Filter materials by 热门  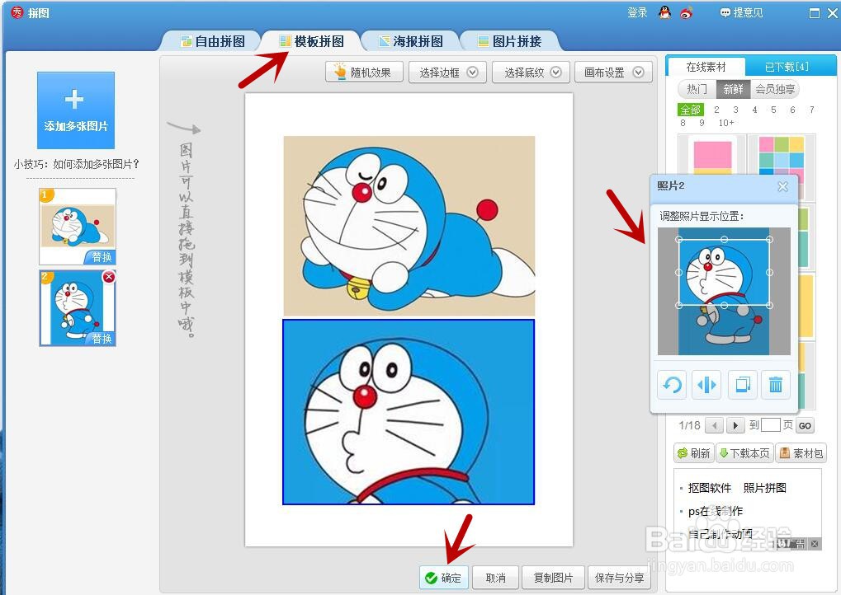[x=697, y=89]
